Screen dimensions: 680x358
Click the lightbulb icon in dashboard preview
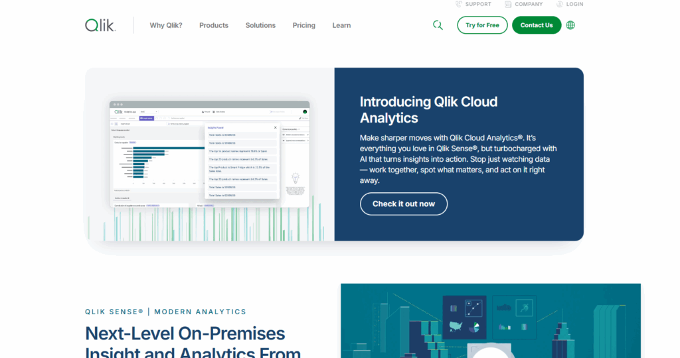coord(296,178)
